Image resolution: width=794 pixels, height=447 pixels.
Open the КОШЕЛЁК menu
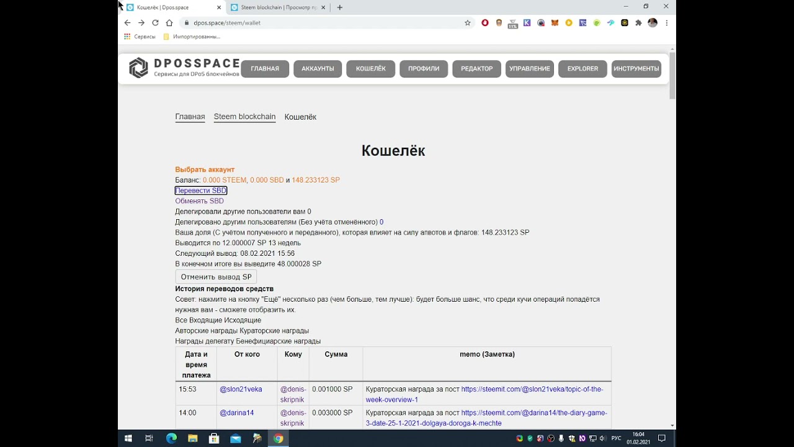click(x=371, y=68)
